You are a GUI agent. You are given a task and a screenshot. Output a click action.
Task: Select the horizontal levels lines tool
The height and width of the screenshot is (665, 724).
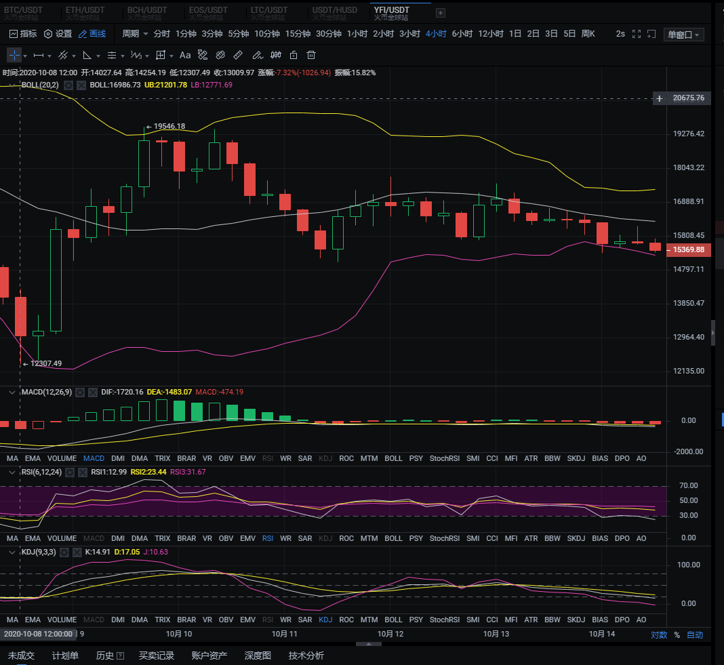[x=111, y=56]
